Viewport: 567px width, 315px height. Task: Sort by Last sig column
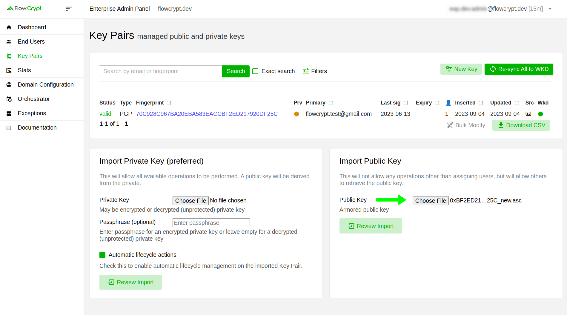(406, 103)
